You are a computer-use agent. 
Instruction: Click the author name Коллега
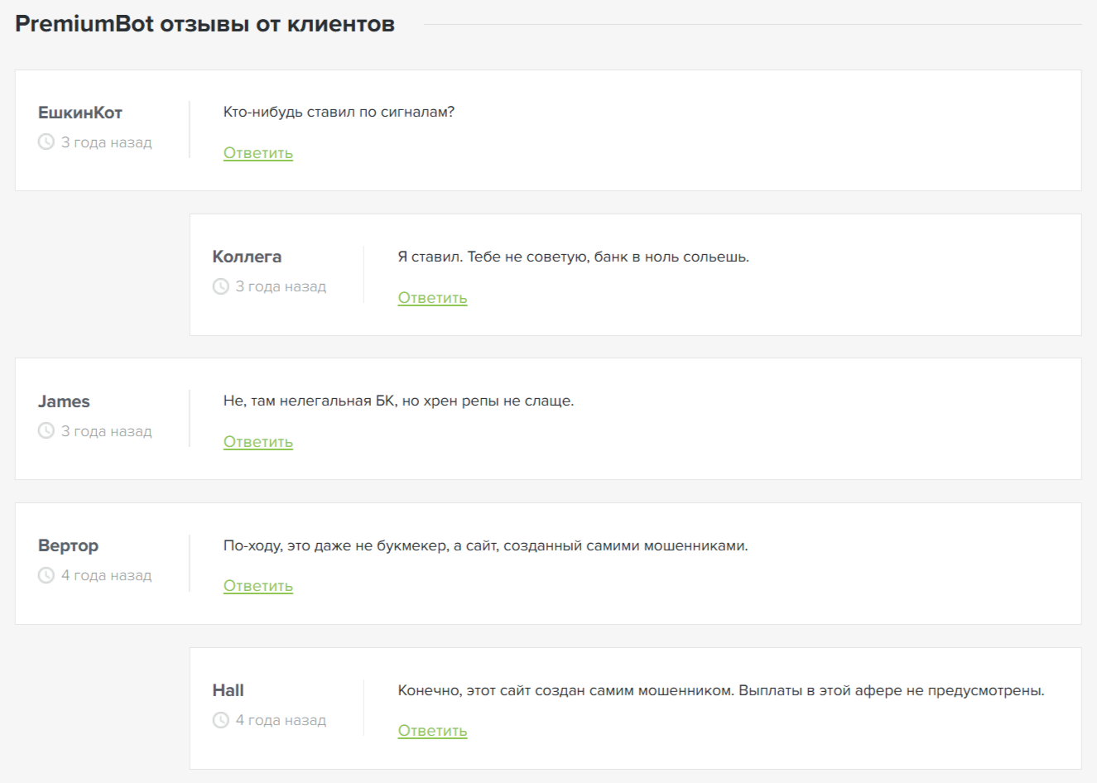click(247, 257)
